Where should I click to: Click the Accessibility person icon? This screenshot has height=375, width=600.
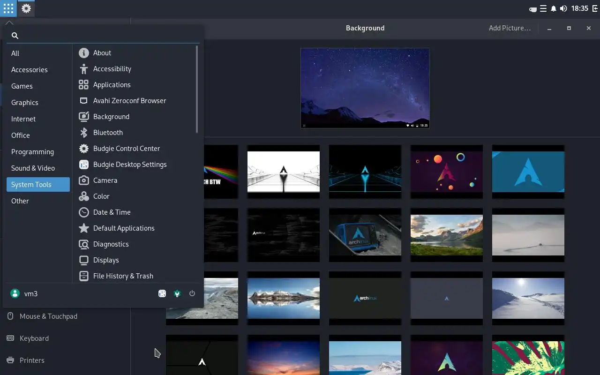[83, 69]
